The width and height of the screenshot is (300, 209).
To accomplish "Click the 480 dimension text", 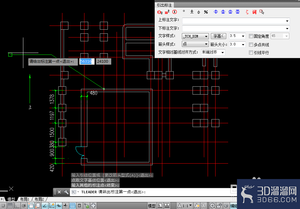I will tap(94, 93).
